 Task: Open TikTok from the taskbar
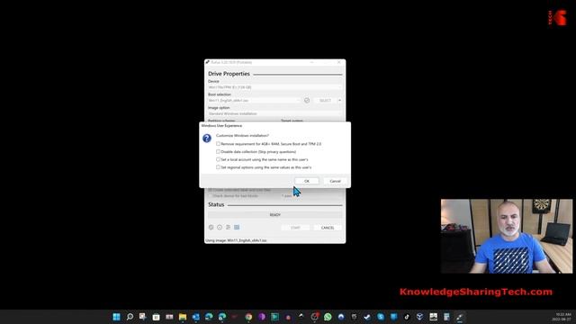[407, 317]
